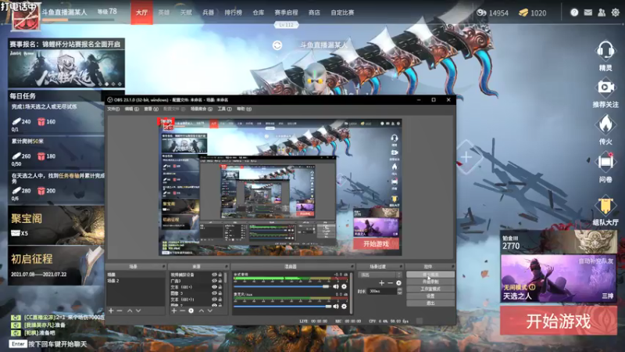
Task: Open the 传火 flame icon
Action: (605, 124)
